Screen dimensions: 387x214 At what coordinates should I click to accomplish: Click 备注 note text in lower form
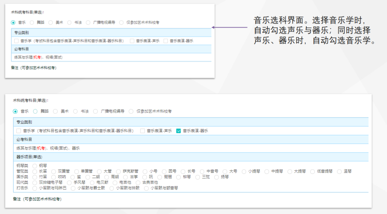pyautogui.click(x=37, y=199)
